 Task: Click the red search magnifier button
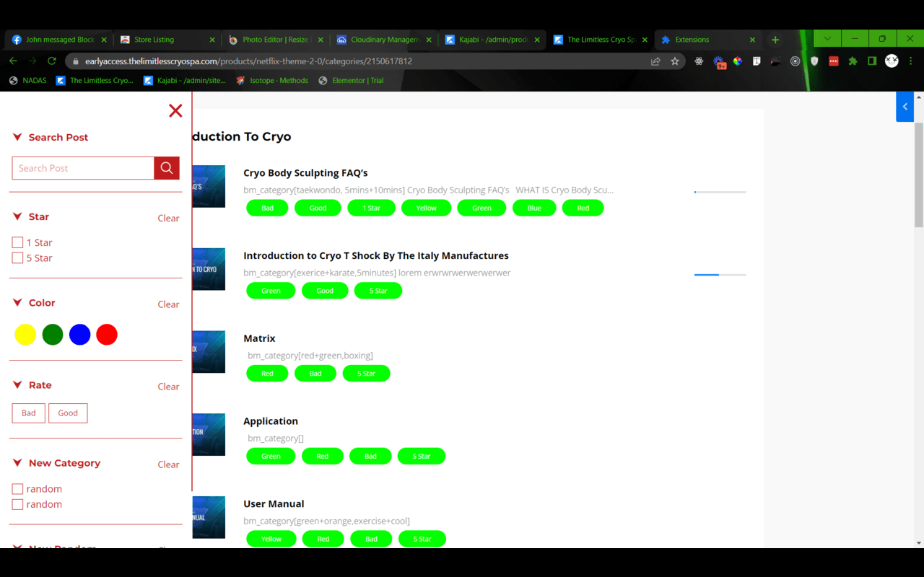(167, 168)
